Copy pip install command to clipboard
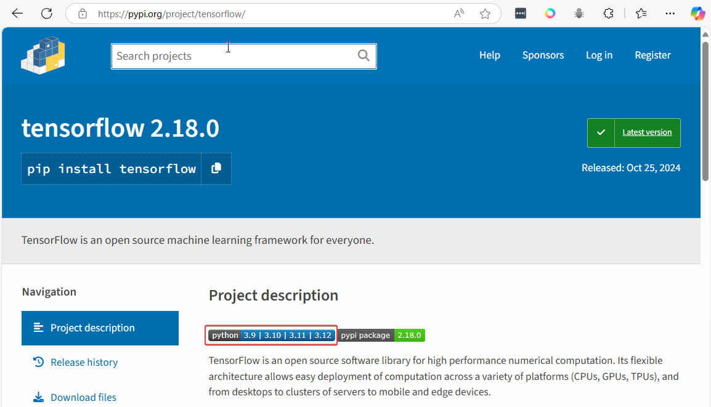Image resolution: width=711 pixels, height=407 pixels. coord(216,169)
